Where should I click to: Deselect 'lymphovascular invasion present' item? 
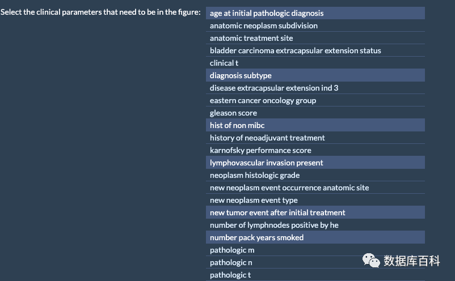pos(266,163)
